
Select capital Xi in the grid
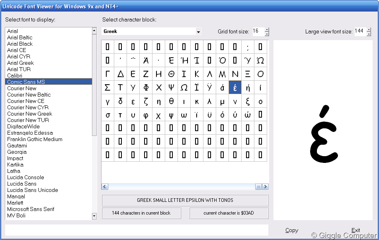pyautogui.click(x=248, y=74)
